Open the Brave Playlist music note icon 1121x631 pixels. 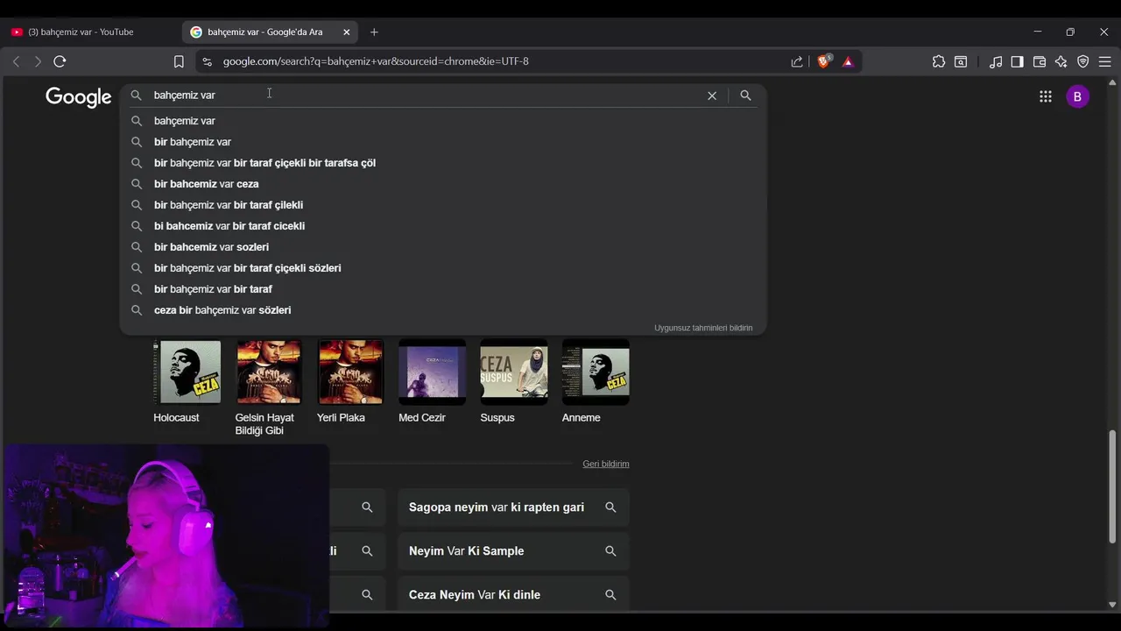pyautogui.click(x=996, y=61)
